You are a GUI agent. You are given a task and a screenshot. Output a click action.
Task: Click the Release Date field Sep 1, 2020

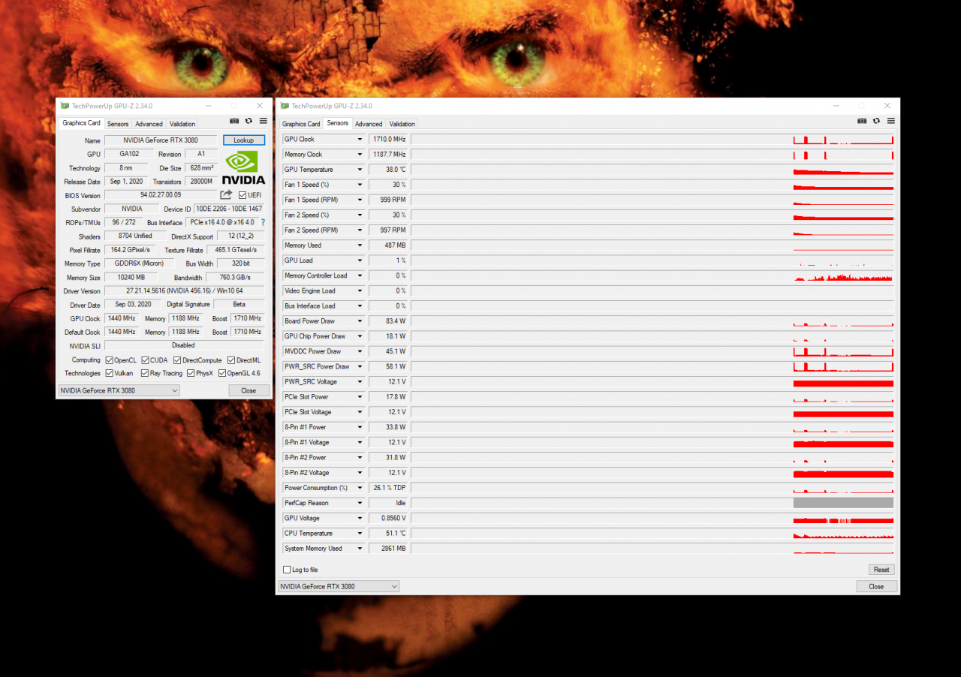[x=125, y=182]
